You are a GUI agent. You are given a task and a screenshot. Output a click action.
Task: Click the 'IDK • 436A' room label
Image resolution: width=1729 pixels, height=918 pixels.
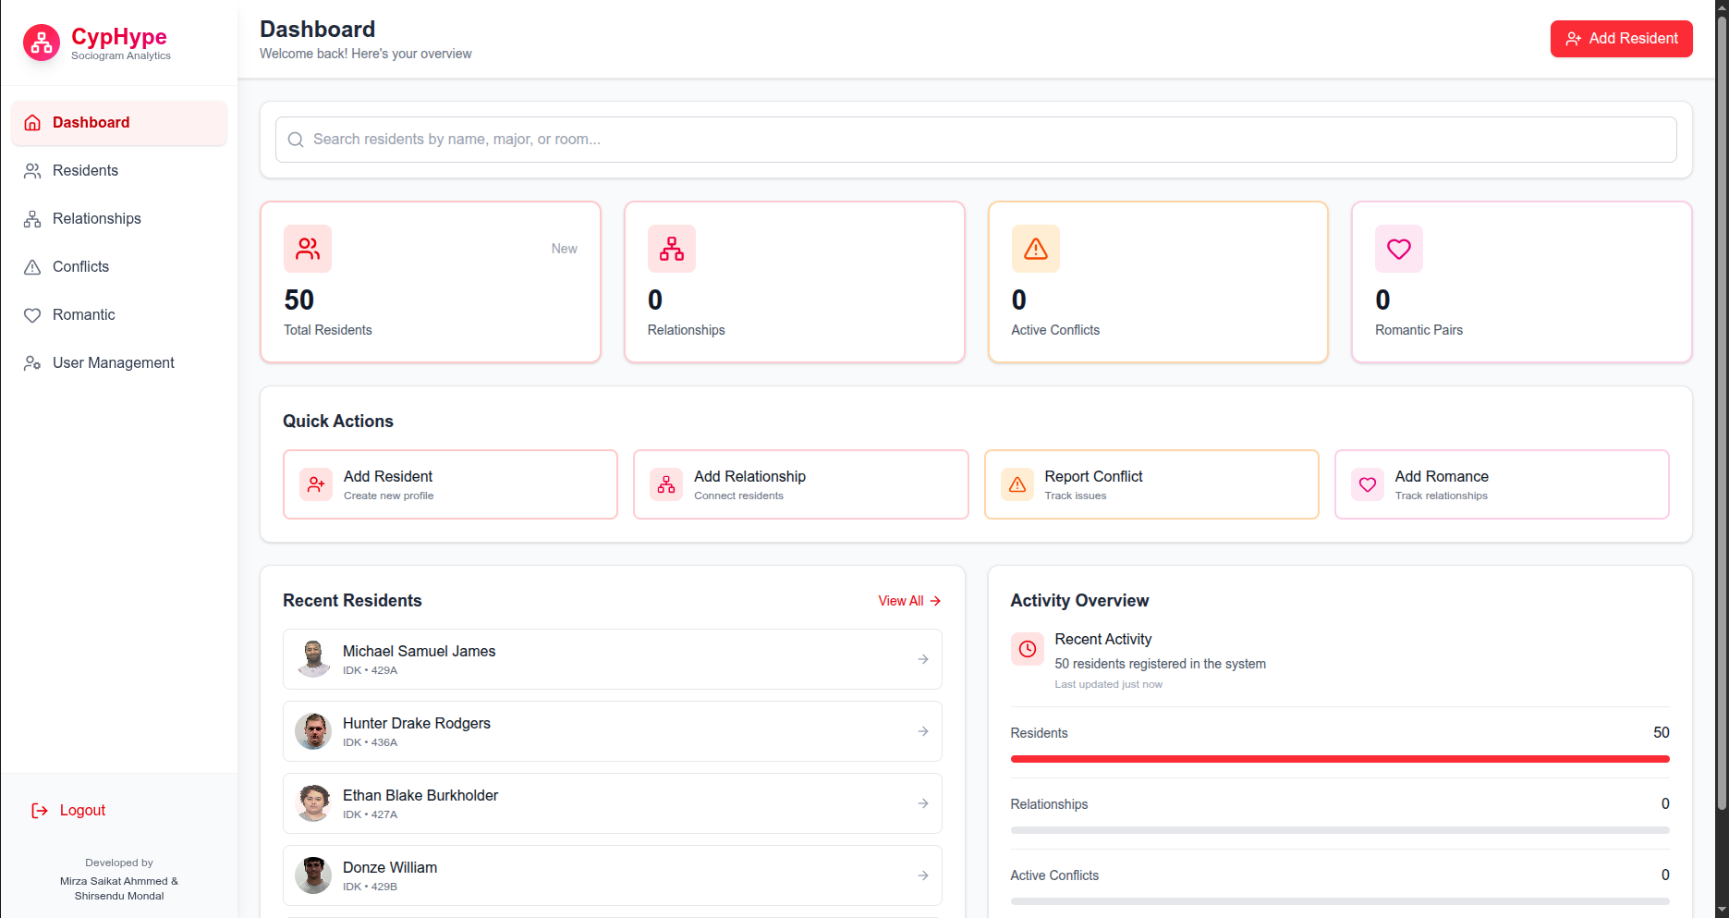pyautogui.click(x=370, y=743)
